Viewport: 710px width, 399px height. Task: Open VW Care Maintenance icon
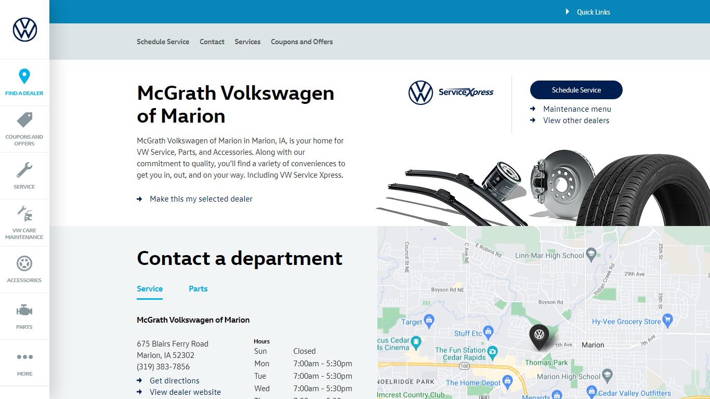[24, 214]
